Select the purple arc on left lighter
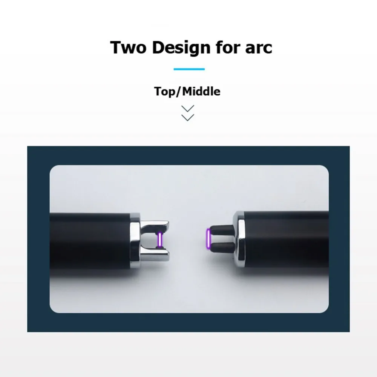 coord(159,240)
